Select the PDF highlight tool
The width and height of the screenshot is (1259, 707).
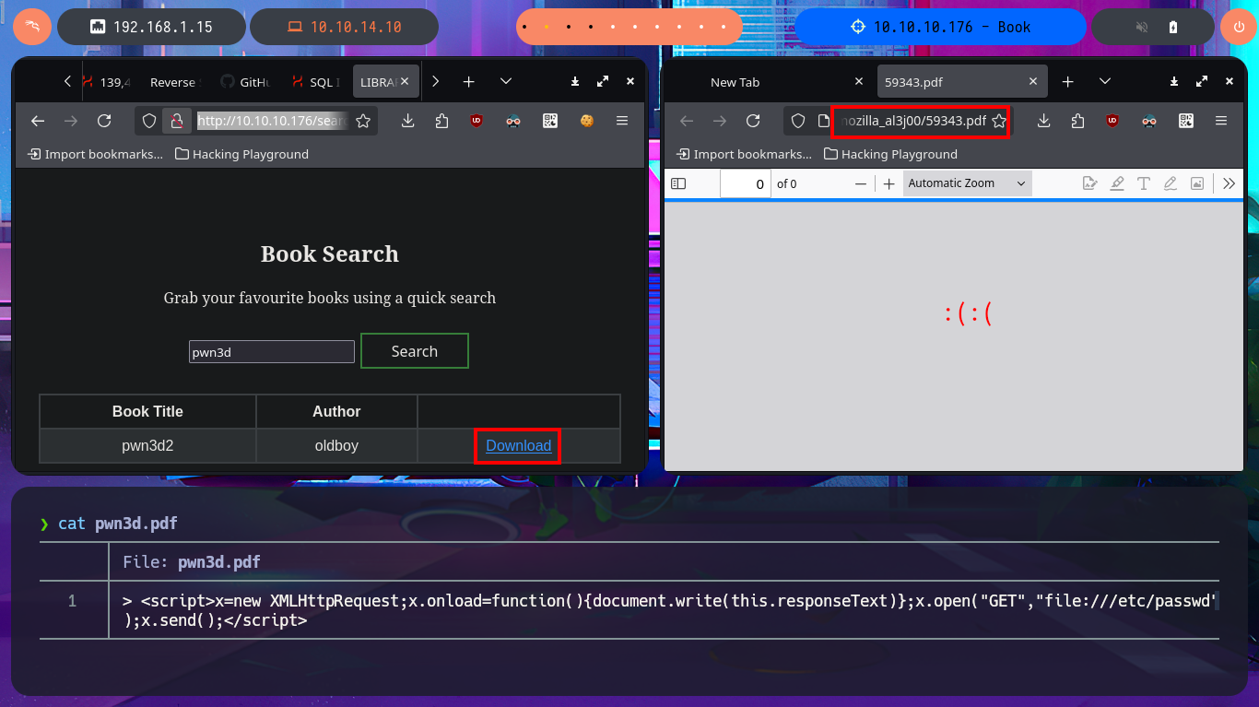coord(1117,183)
